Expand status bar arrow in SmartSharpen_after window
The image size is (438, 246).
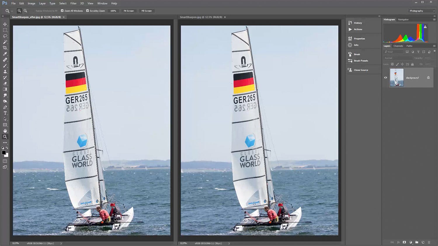61,243
